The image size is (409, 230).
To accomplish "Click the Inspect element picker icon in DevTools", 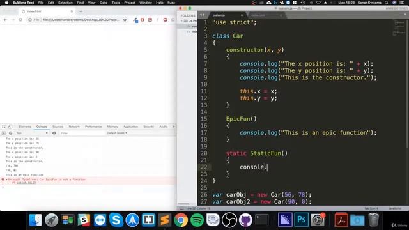I will (4, 126).
